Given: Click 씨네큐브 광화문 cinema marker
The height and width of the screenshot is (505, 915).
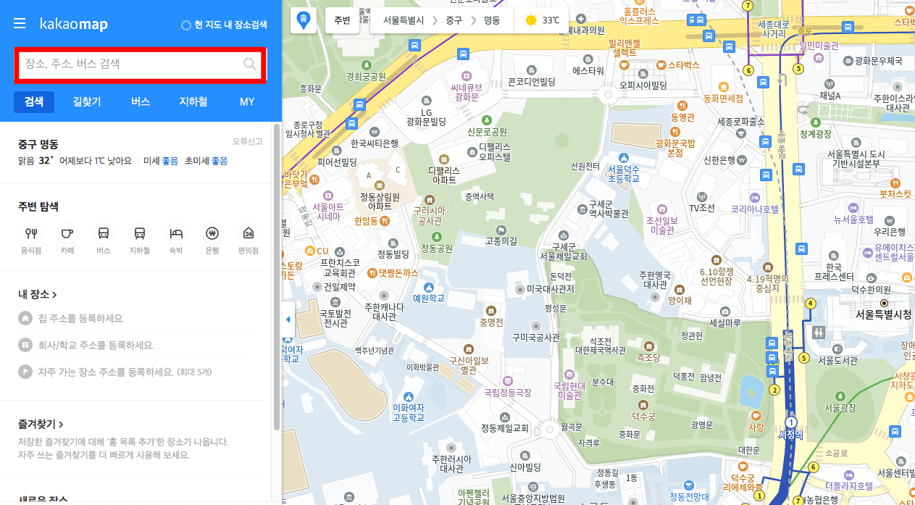Looking at the screenshot, I should click(467, 75).
